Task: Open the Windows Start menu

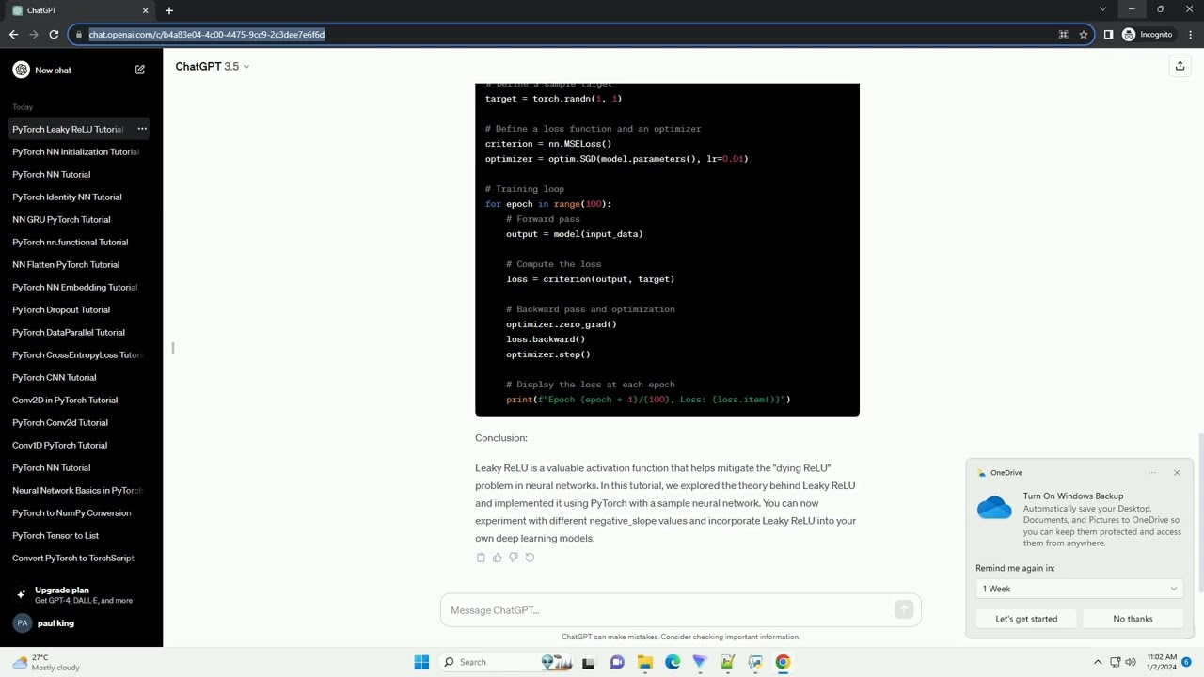Action: 421,662
